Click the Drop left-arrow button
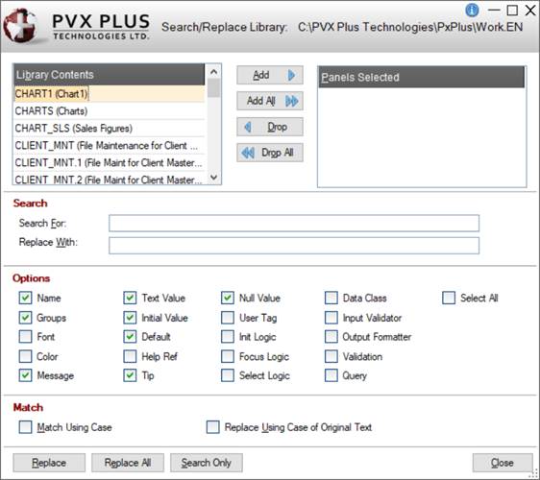This screenshot has width=540, height=480. [270, 127]
